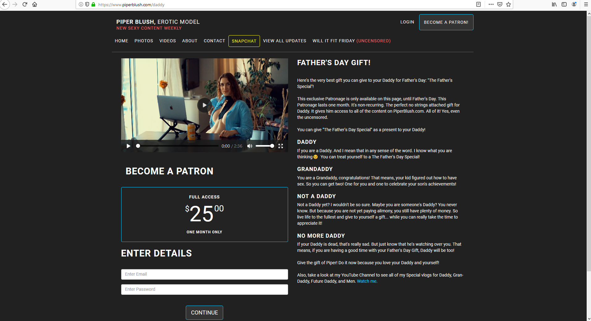Select the FULL ACCESS $25 plan box
The image size is (591, 321).
[204, 215]
